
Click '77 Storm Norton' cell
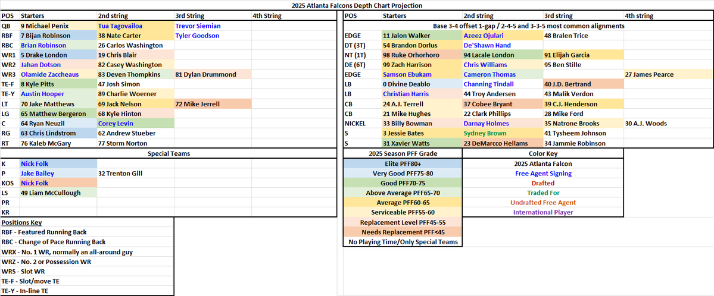point(136,143)
